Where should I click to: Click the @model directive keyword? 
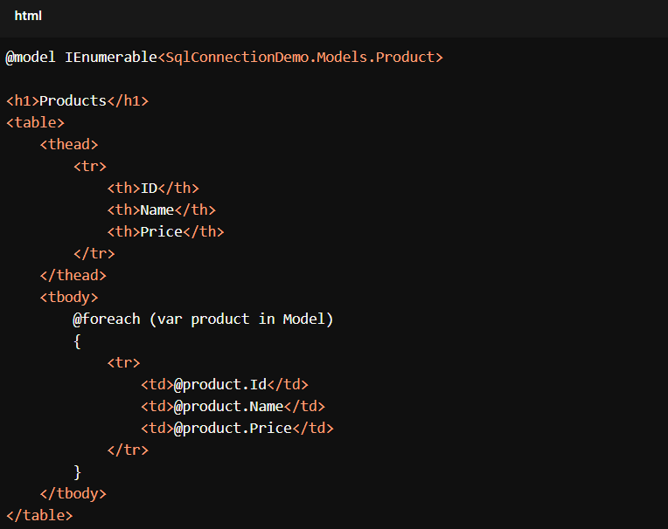click(31, 58)
